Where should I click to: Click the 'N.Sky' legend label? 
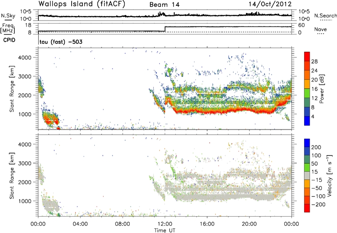[x=8, y=16]
